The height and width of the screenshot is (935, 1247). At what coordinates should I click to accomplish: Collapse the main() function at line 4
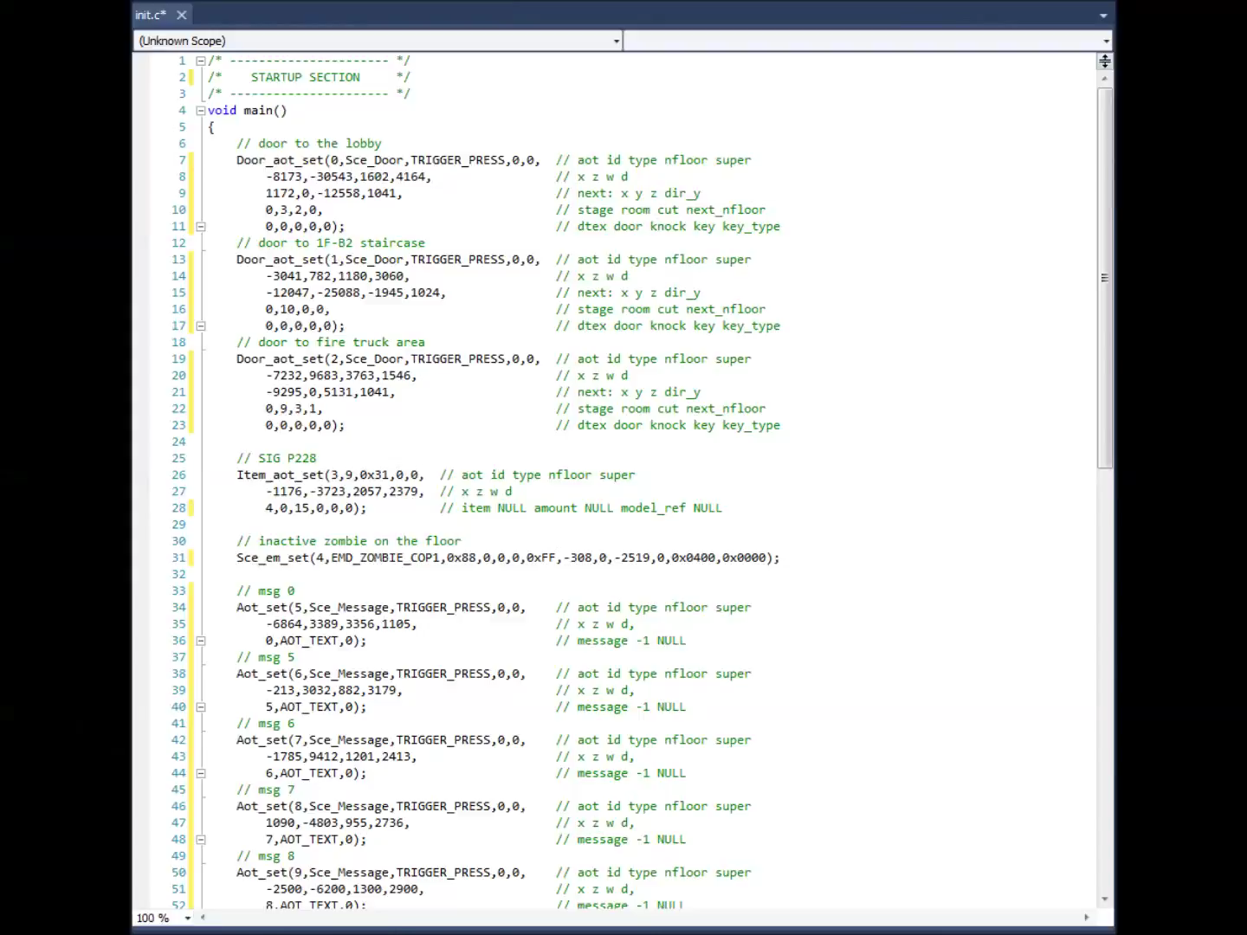[201, 111]
